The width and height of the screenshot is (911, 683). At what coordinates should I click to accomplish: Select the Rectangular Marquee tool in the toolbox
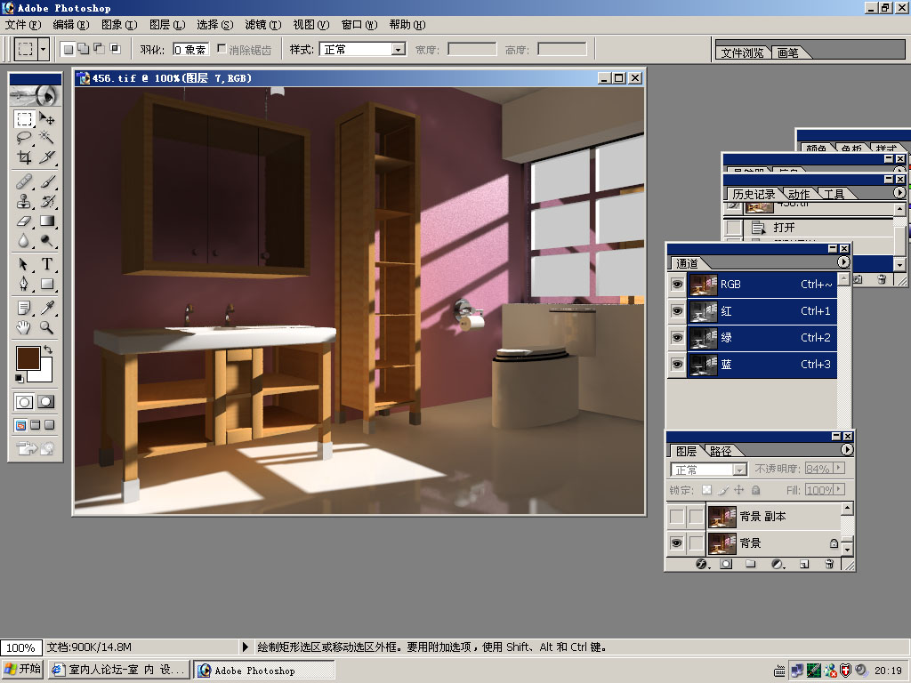(x=24, y=119)
